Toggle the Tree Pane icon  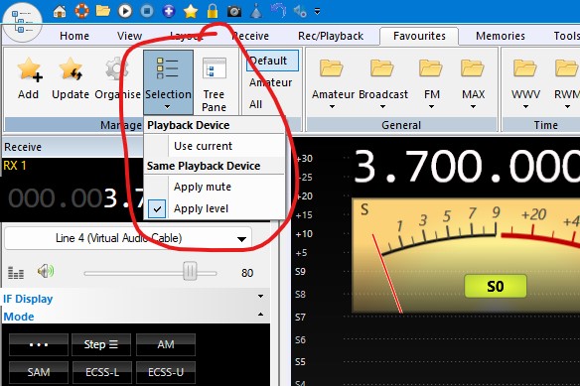point(214,69)
